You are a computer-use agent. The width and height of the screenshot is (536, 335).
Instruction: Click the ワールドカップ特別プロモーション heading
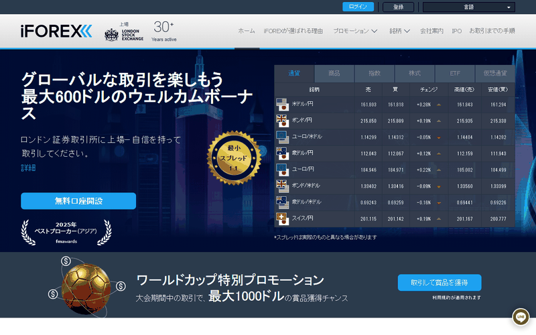coord(230,280)
